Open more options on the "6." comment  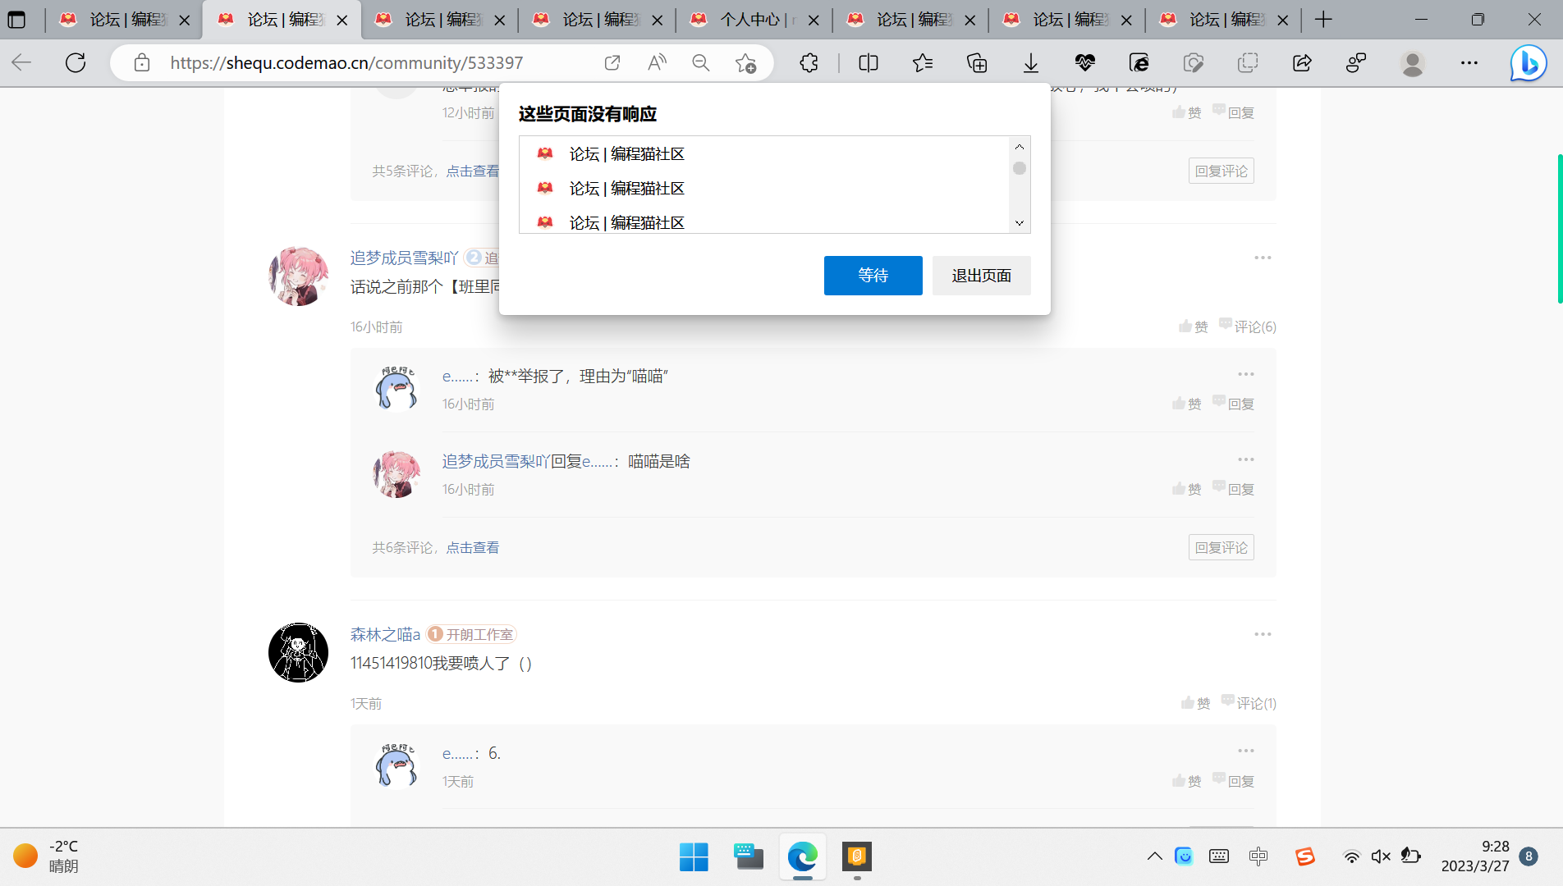[x=1246, y=751]
